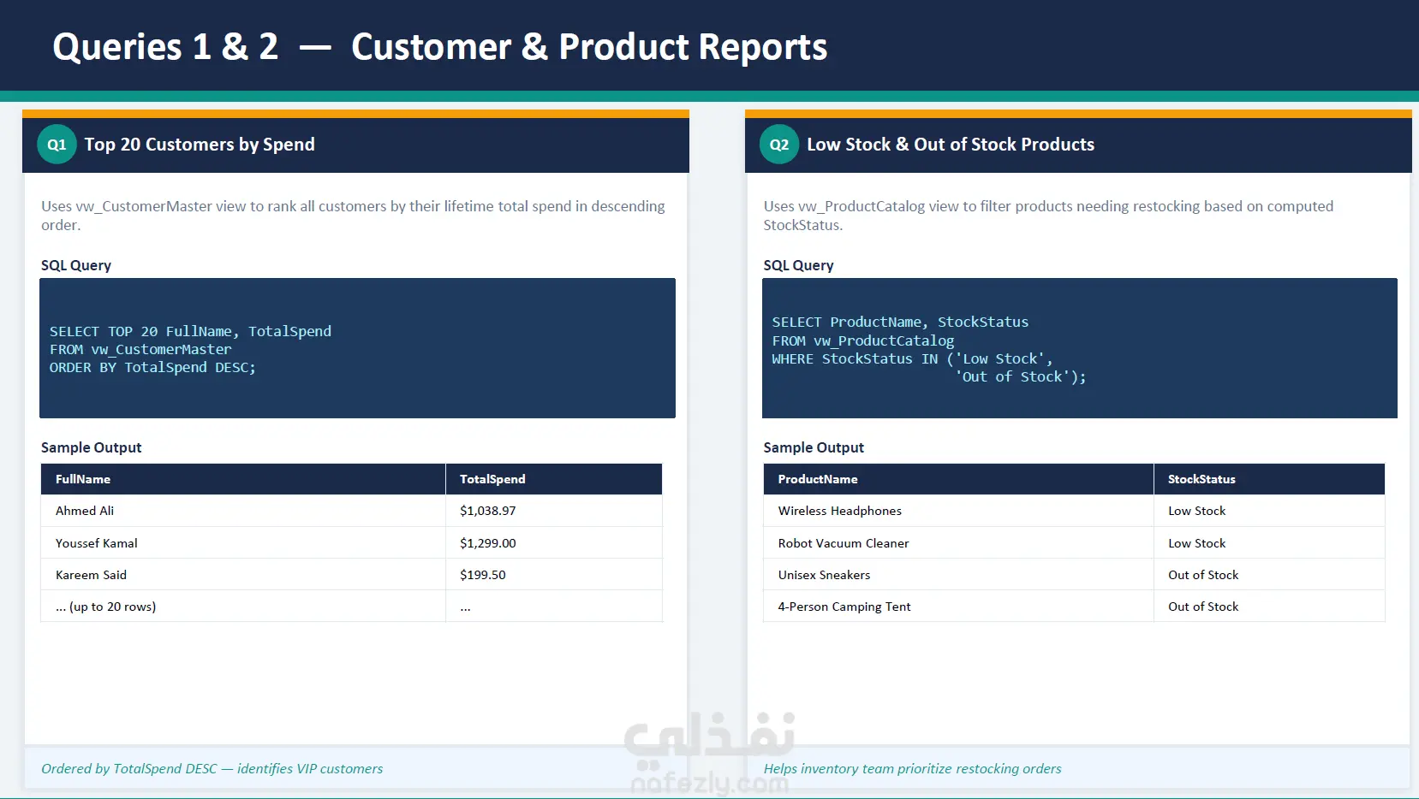This screenshot has height=799, width=1419.
Task: Select the '... (up to 20 rows)' cell
Action: 243,607
